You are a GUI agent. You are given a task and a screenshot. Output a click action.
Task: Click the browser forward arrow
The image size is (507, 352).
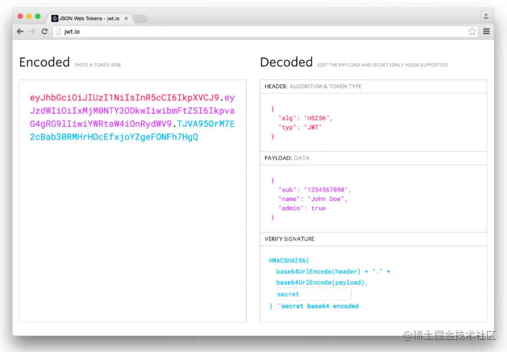31,31
